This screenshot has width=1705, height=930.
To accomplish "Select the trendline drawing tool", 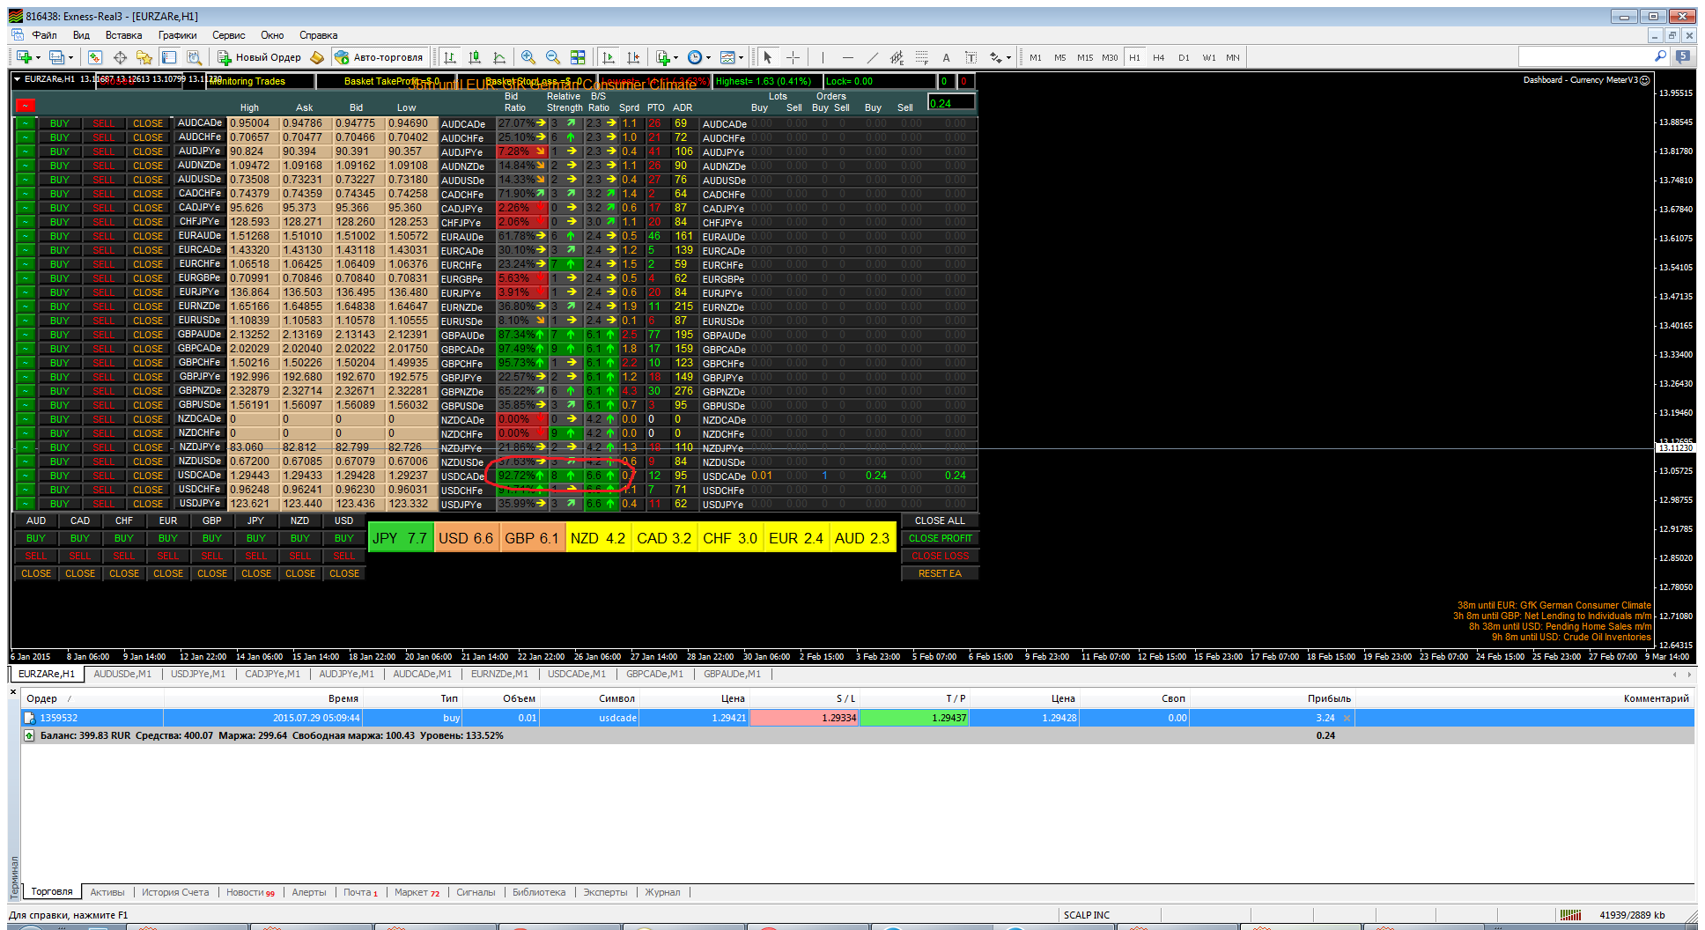I will [872, 57].
